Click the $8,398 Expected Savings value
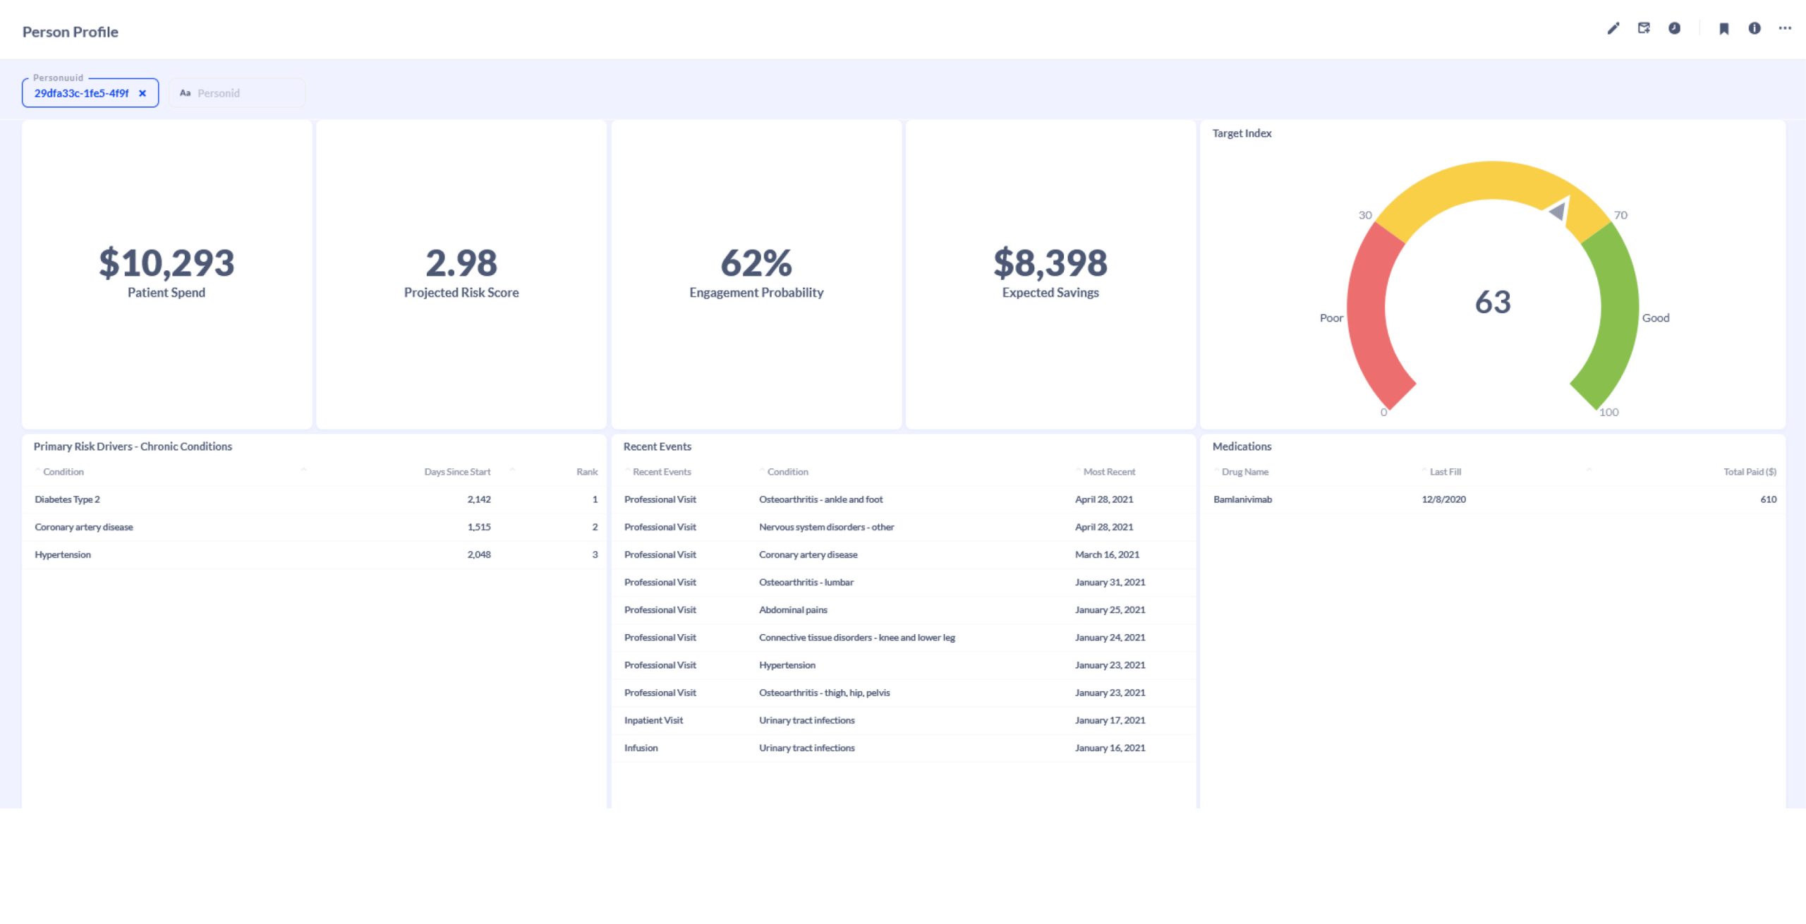1806x924 pixels. pyautogui.click(x=1050, y=263)
